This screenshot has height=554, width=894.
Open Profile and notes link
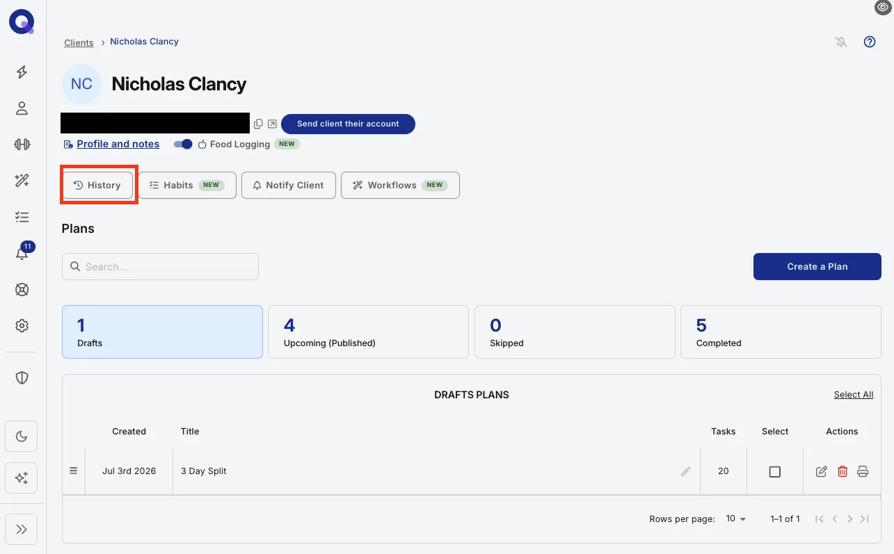pos(118,144)
